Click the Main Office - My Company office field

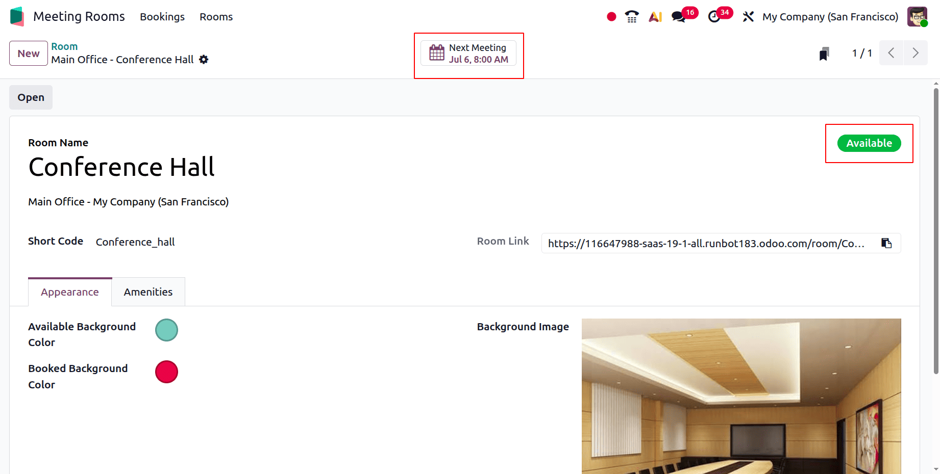click(x=129, y=202)
